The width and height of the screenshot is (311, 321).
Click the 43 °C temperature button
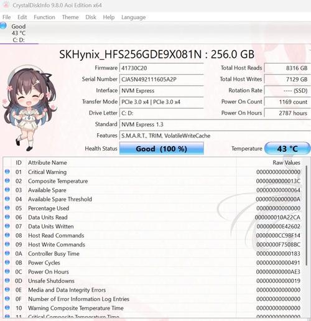287,149
